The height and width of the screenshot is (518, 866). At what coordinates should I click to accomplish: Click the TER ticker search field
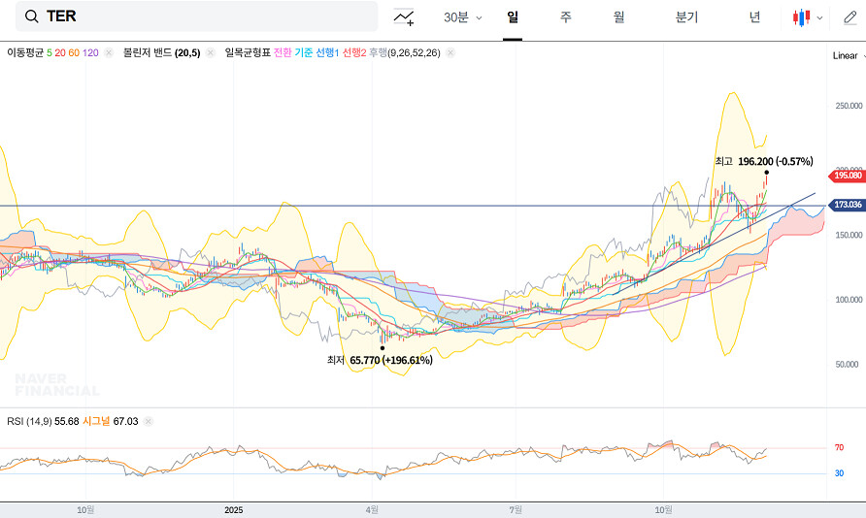pyautogui.click(x=197, y=16)
